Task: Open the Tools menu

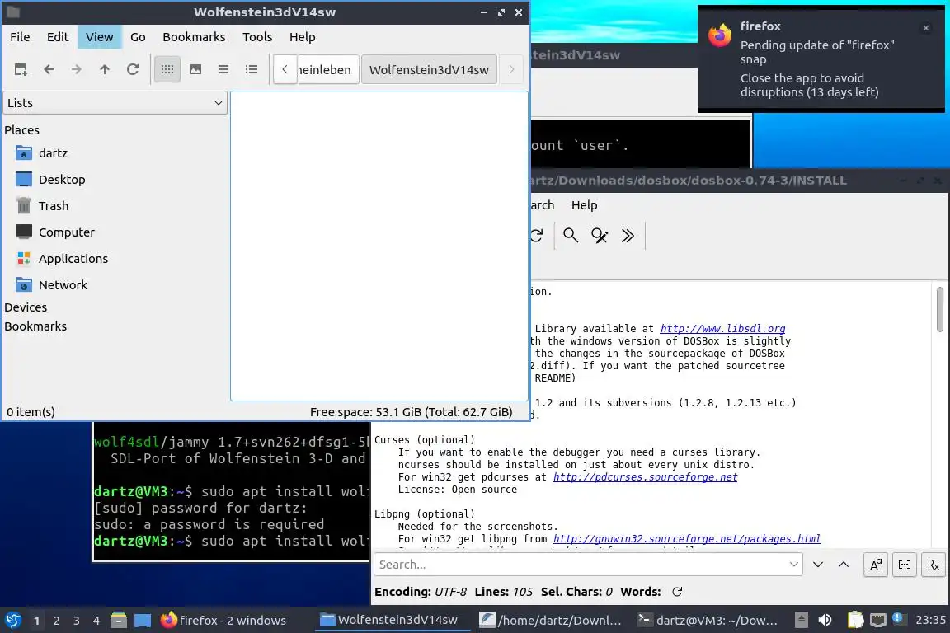Action: point(257,37)
